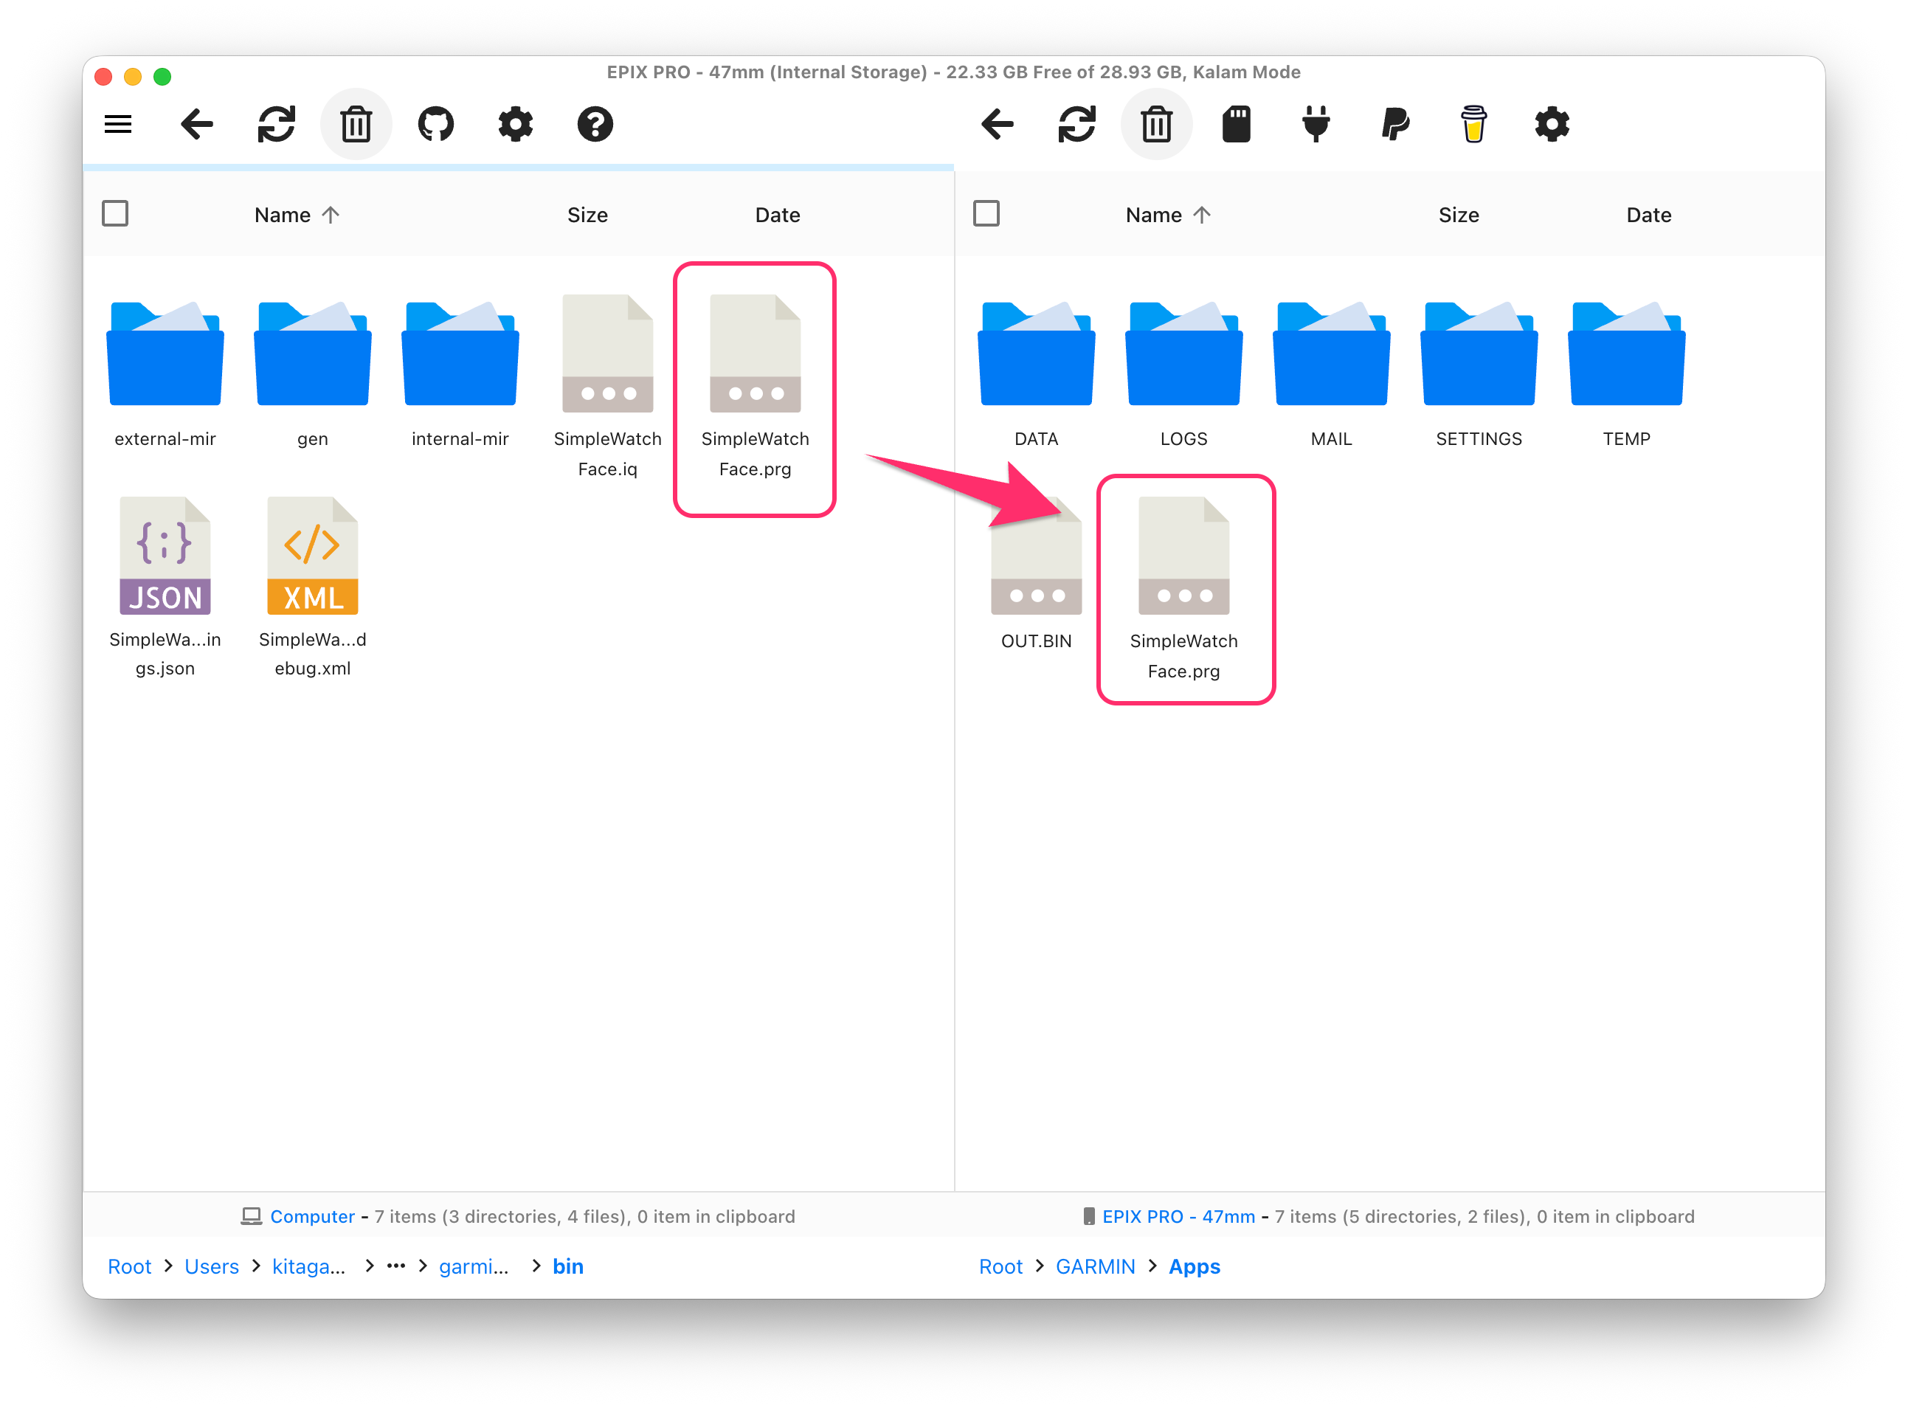Click the EPIX PRO - 47mm device link
The image size is (1908, 1408).
(1178, 1216)
